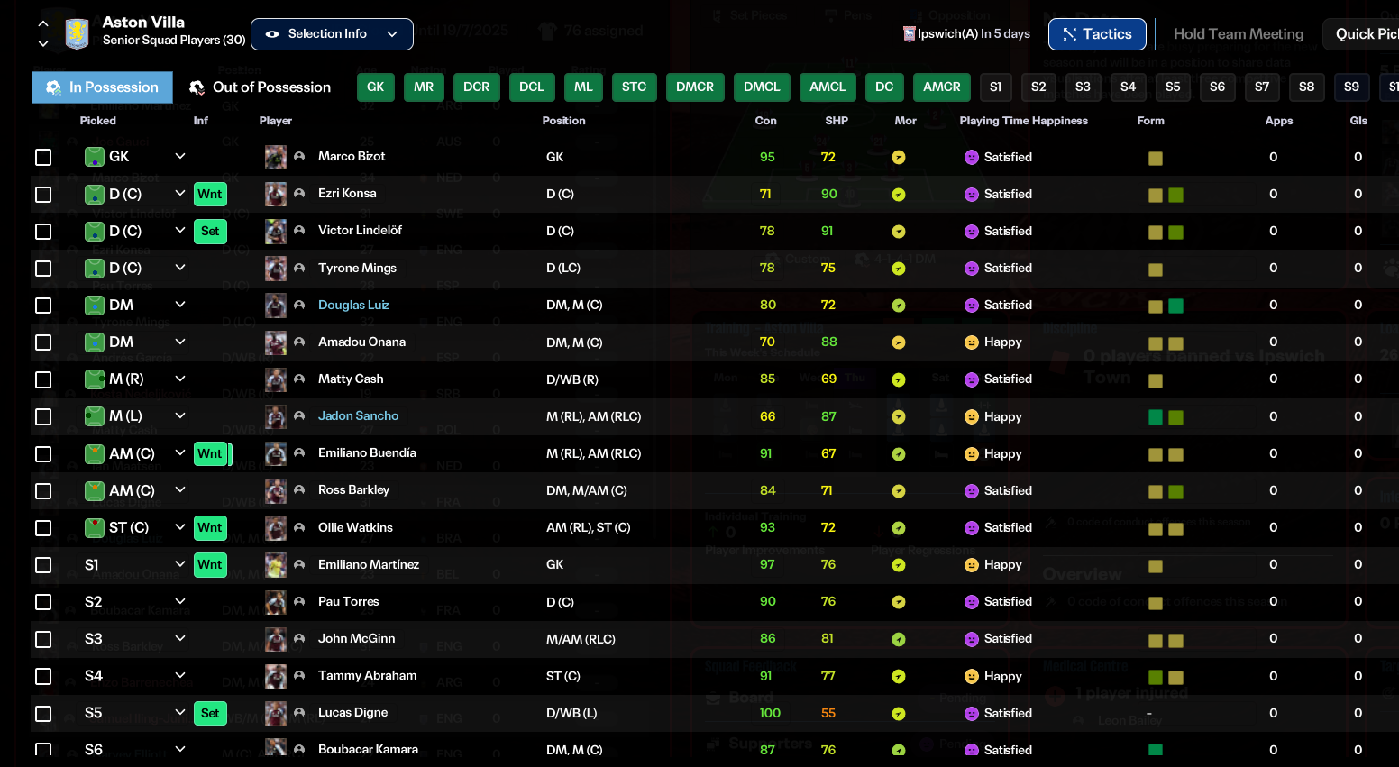Click the Wnt status badge for Ollie Watkins
The height and width of the screenshot is (767, 1399).
210,527
